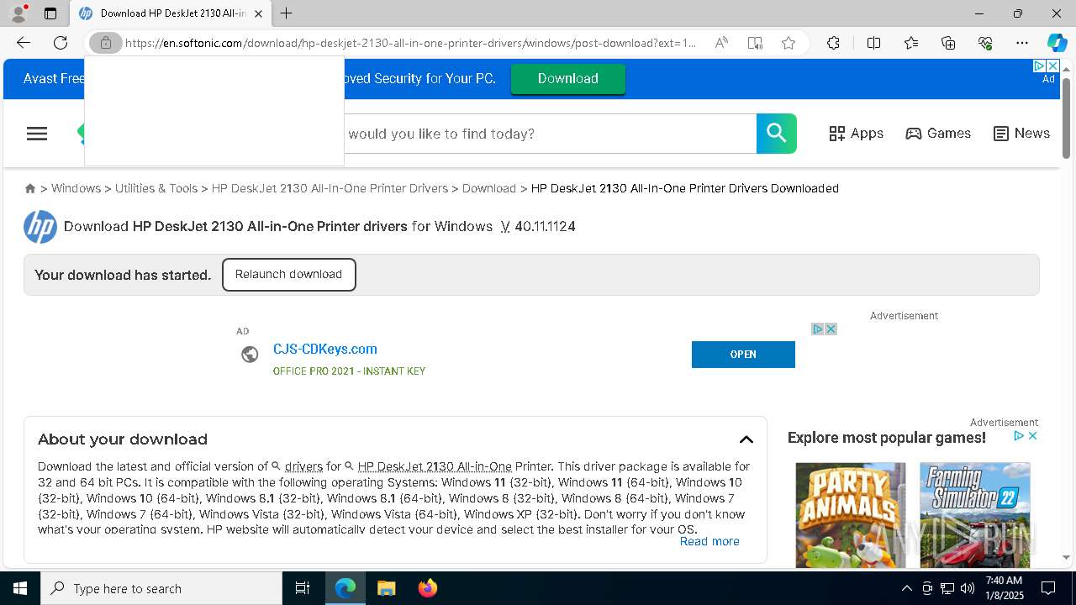Open Read aloud icon in address bar
1076x605 pixels.
pyautogui.click(x=721, y=43)
